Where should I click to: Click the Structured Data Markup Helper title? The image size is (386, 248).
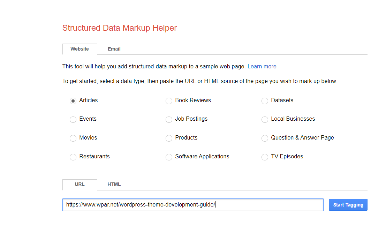[119, 28]
